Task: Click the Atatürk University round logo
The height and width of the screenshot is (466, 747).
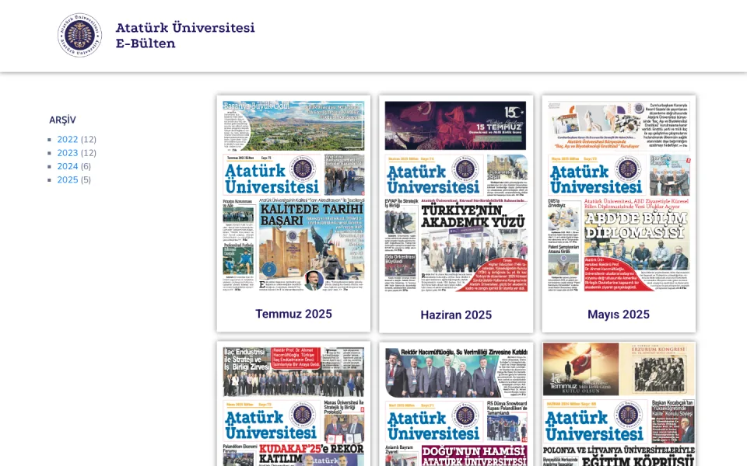Action: (79, 35)
